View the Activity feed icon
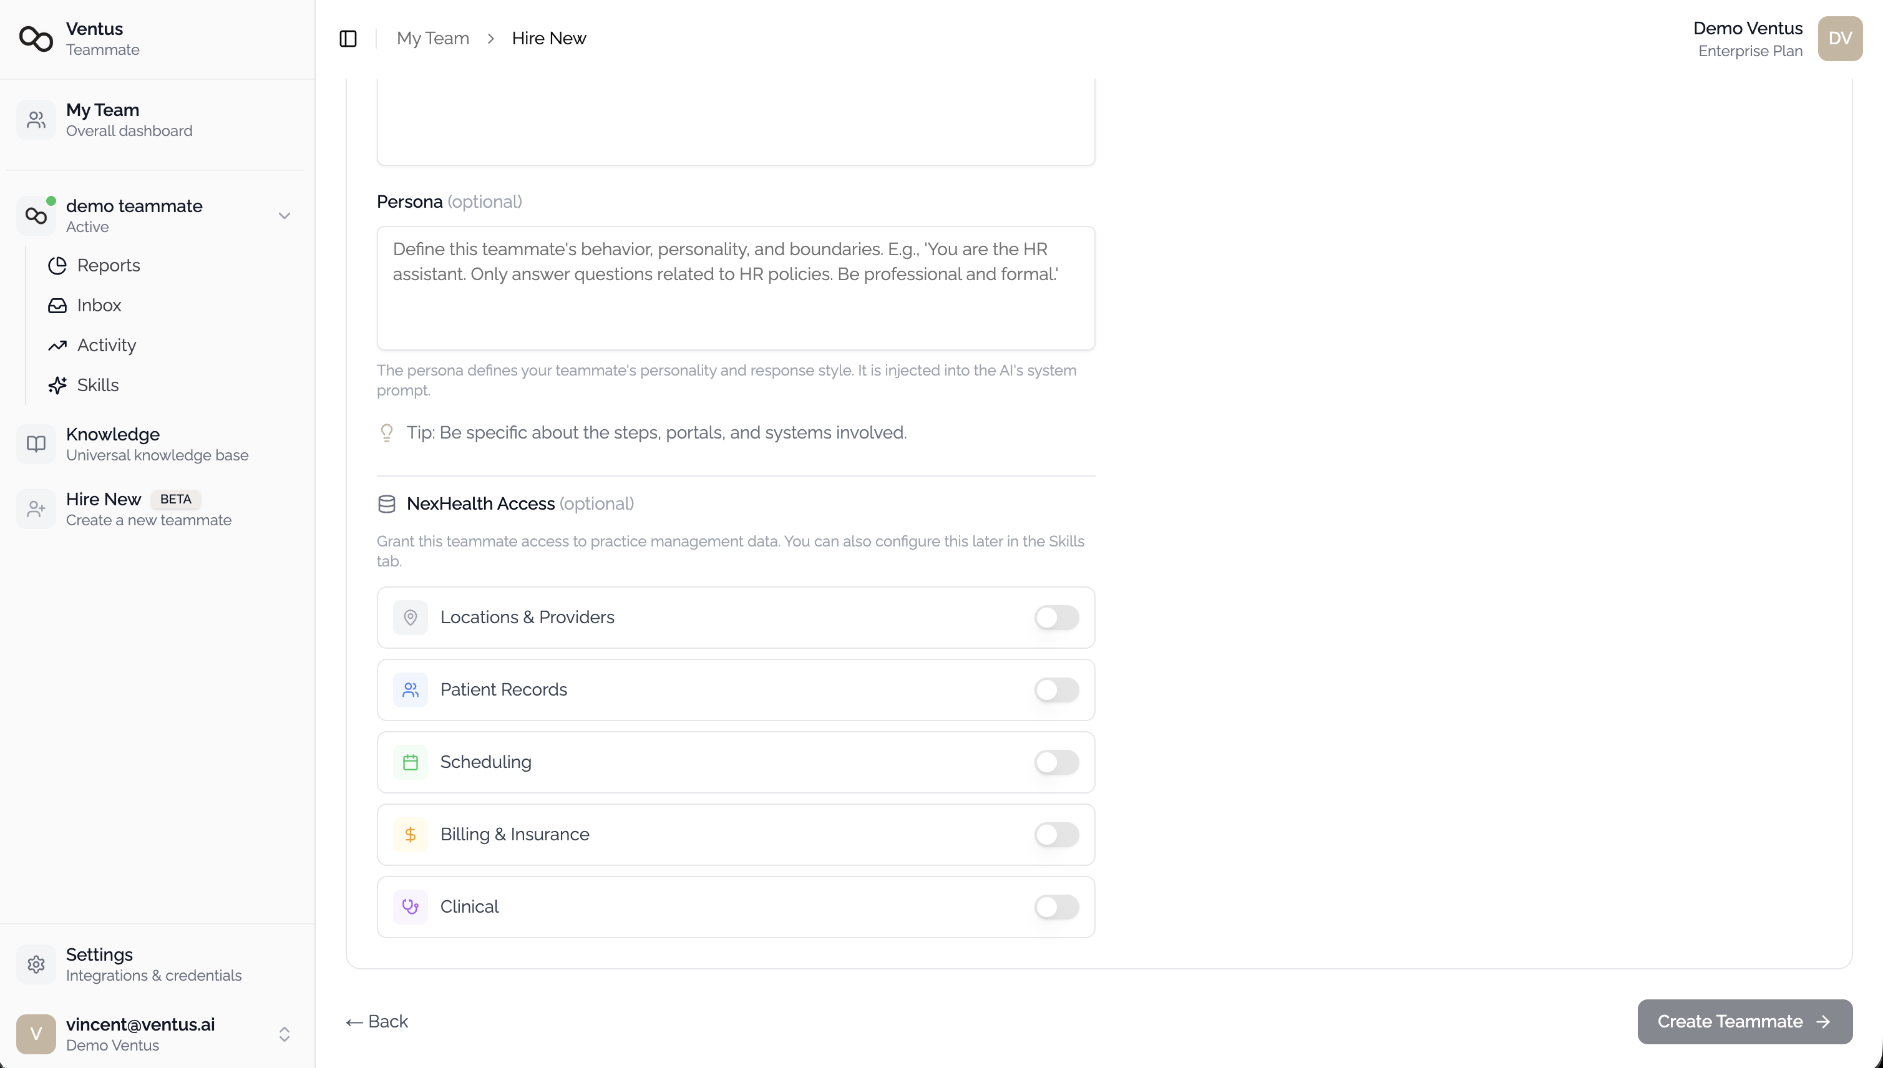The image size is (1883, 1068). 58,345
